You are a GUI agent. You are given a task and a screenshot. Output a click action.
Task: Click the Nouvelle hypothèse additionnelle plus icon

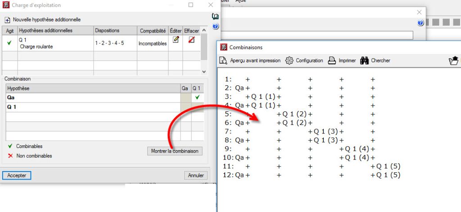coord(7,20)
